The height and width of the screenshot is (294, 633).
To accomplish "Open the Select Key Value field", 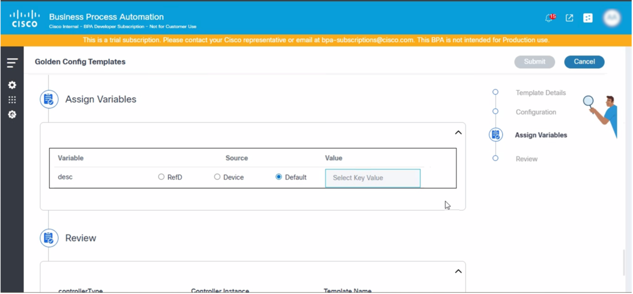I will [373, 178].
